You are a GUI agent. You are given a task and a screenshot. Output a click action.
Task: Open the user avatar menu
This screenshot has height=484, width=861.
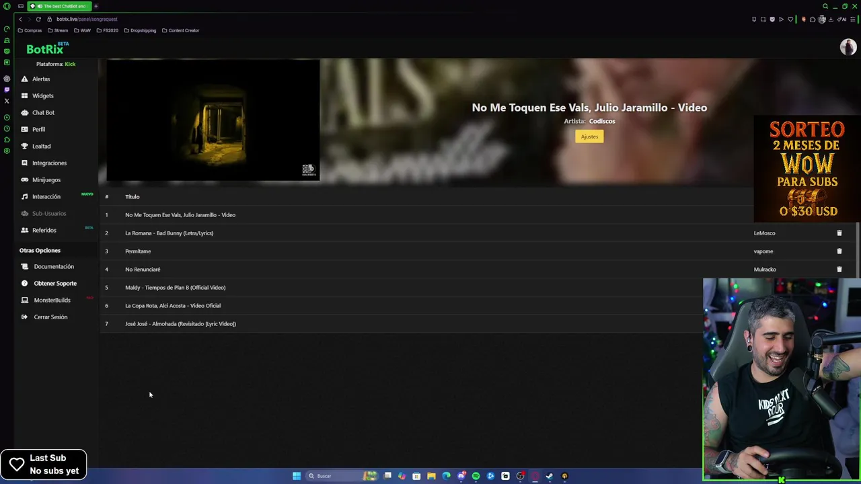pos(848,47)
